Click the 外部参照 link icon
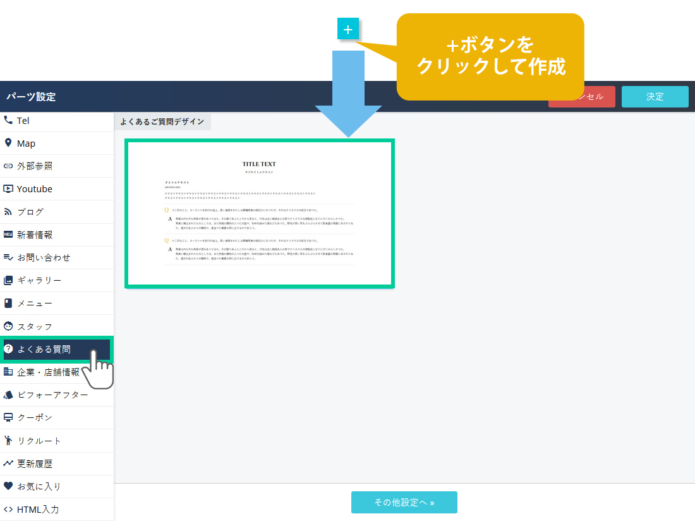695x521 pixels. (8, 166)
